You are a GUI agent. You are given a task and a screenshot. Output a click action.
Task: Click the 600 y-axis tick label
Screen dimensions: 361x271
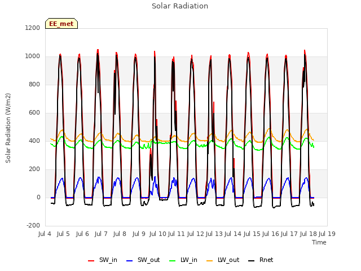(x=34, y=113)
